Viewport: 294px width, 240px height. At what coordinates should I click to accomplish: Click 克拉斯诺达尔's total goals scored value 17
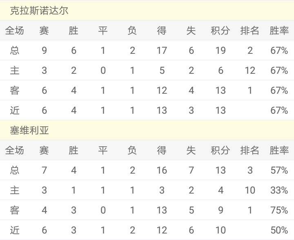coord(162,51)
